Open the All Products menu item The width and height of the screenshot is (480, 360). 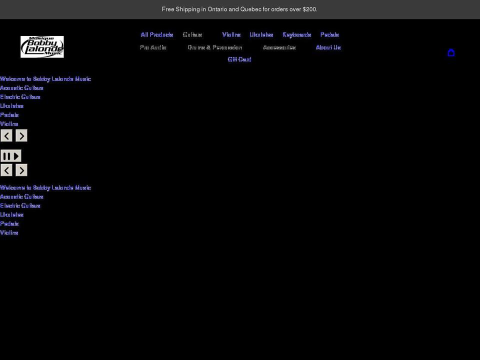point(156,34)
